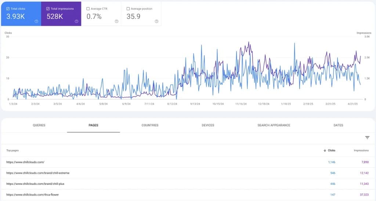
Task: Sort table by Impressions column header
Action: pos(361,150)
